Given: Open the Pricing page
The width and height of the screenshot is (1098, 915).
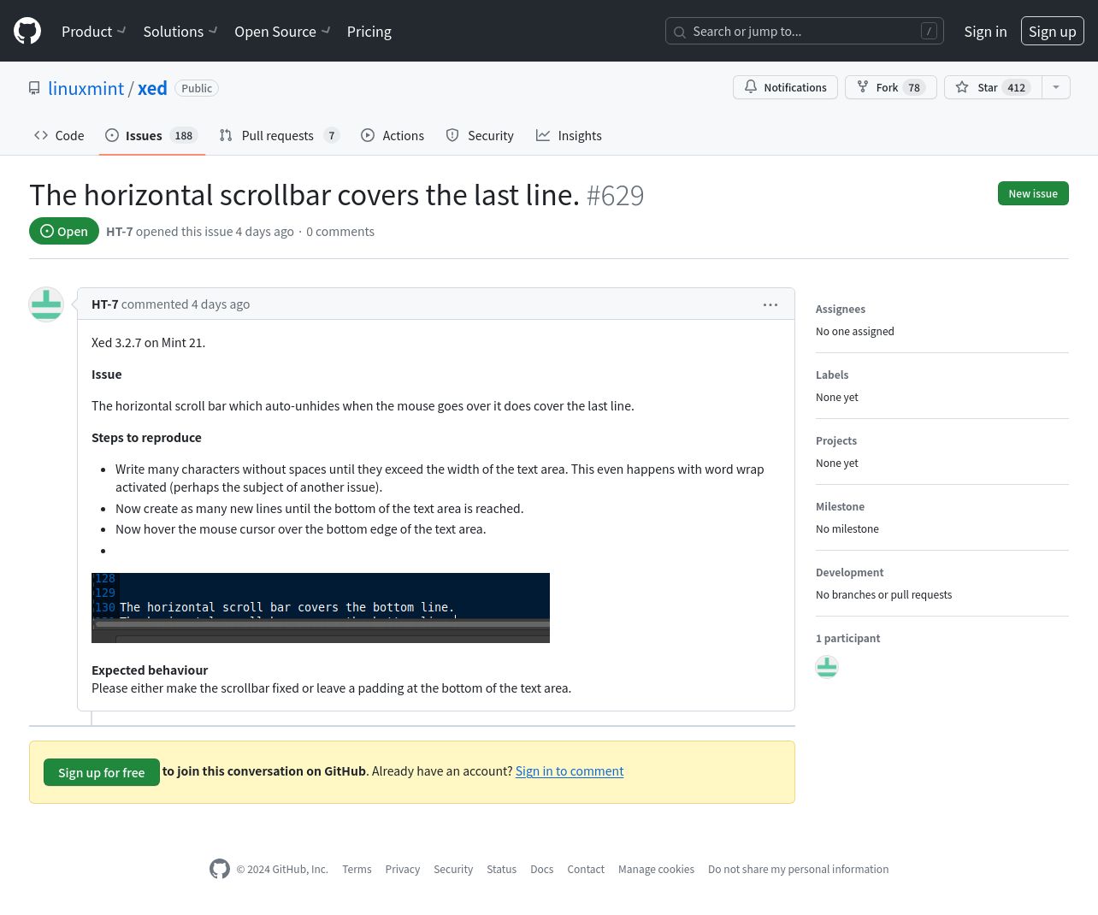Looking at the screenshot, I should point(369,32).
